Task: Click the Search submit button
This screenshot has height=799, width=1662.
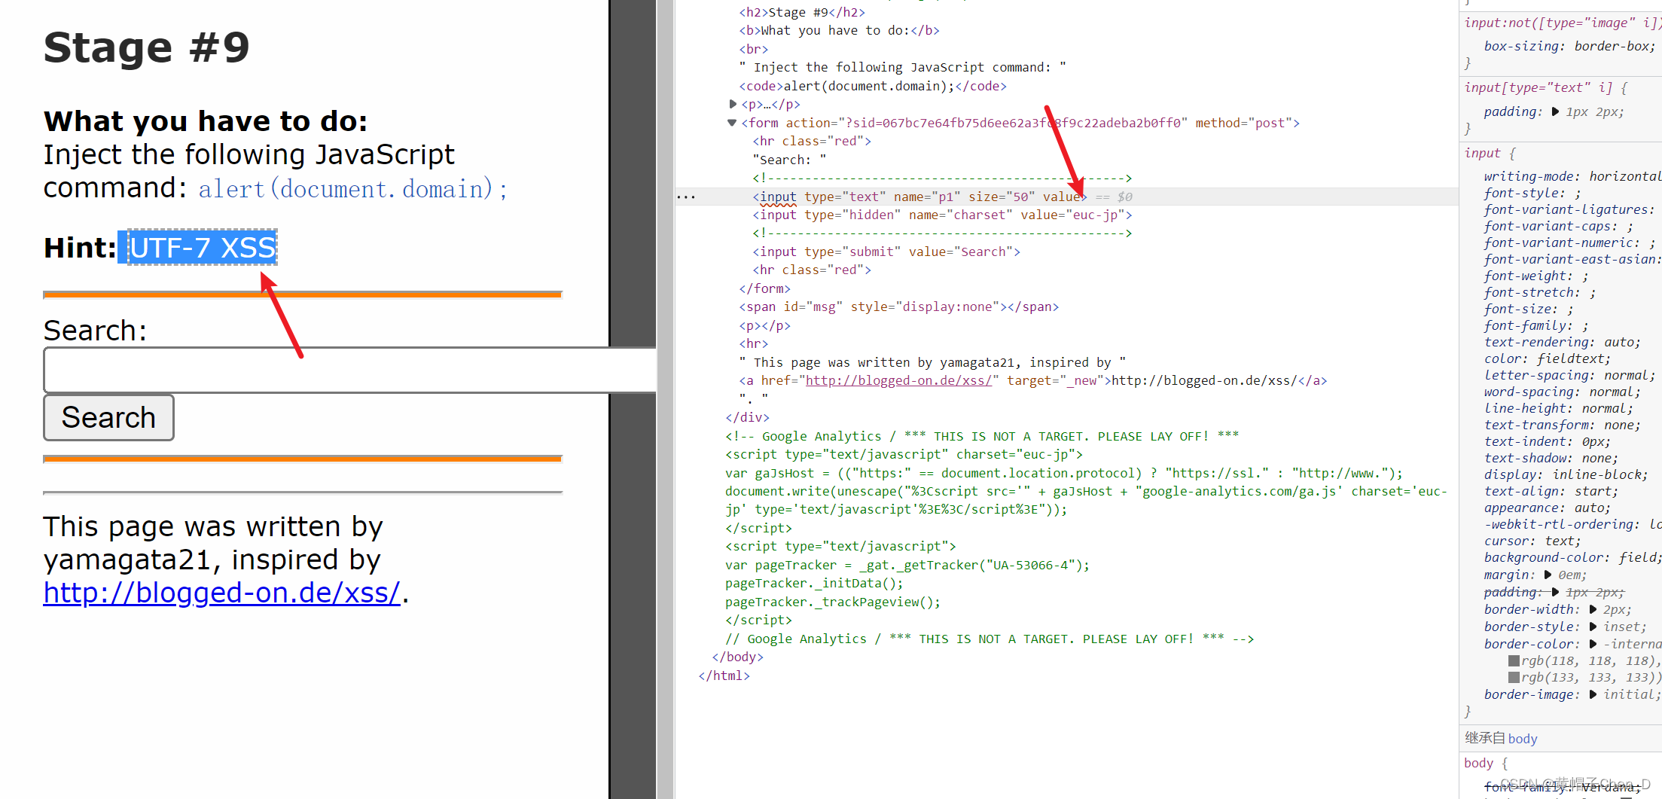Action: click(108, 418)
